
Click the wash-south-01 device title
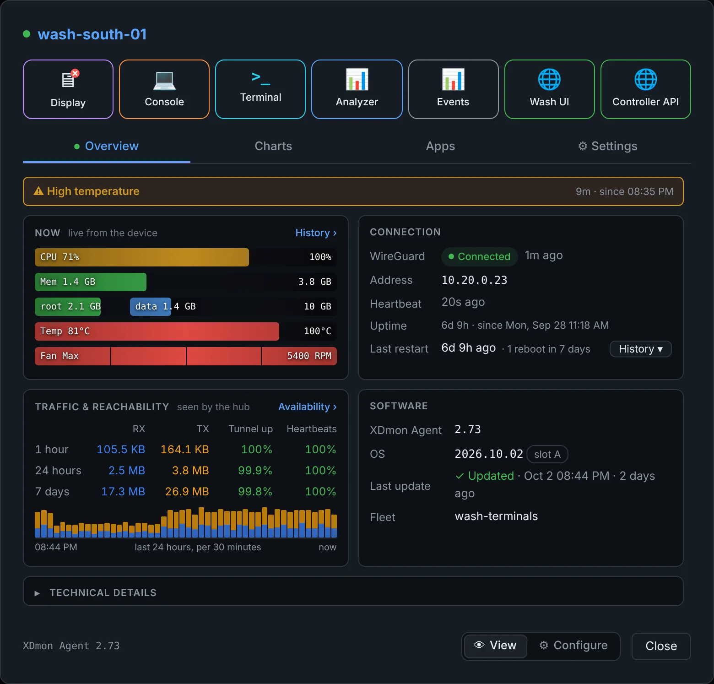point(92,34)
